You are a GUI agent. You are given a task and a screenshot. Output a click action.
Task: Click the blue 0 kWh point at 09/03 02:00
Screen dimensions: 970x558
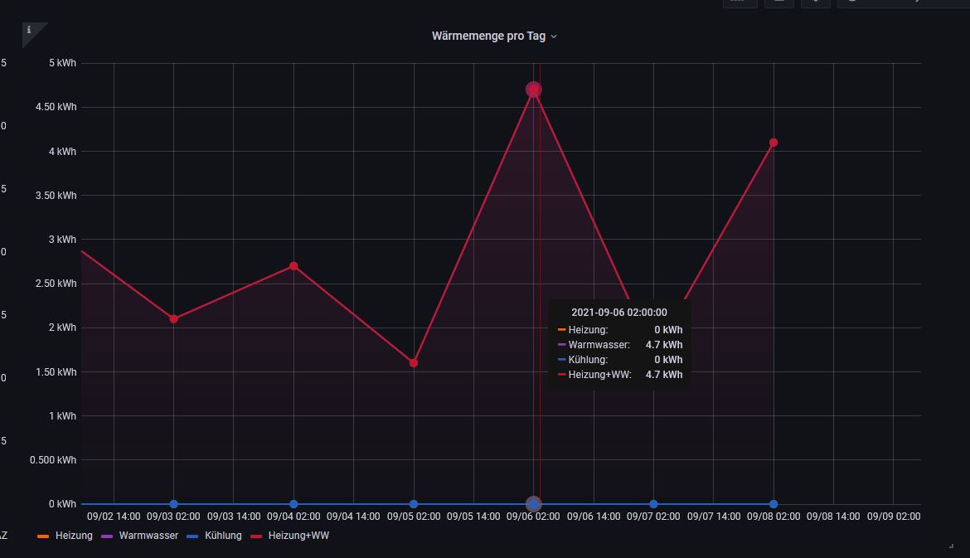click(174, 504)
